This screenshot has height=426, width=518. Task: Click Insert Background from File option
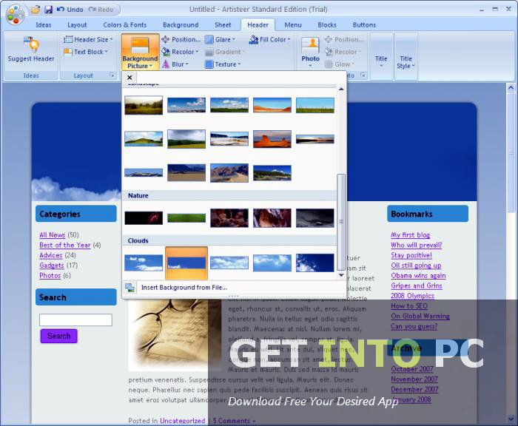[184, 288]
